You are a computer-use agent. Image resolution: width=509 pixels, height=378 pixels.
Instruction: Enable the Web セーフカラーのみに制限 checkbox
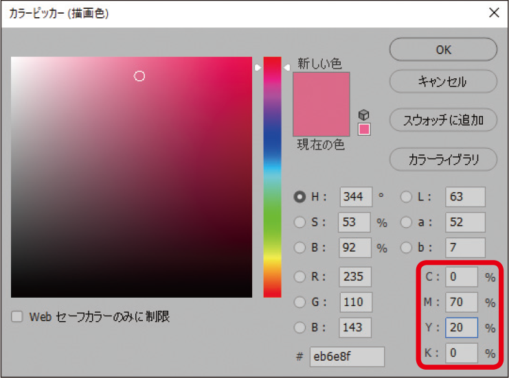pyautogui.click(x=17, y=317)
